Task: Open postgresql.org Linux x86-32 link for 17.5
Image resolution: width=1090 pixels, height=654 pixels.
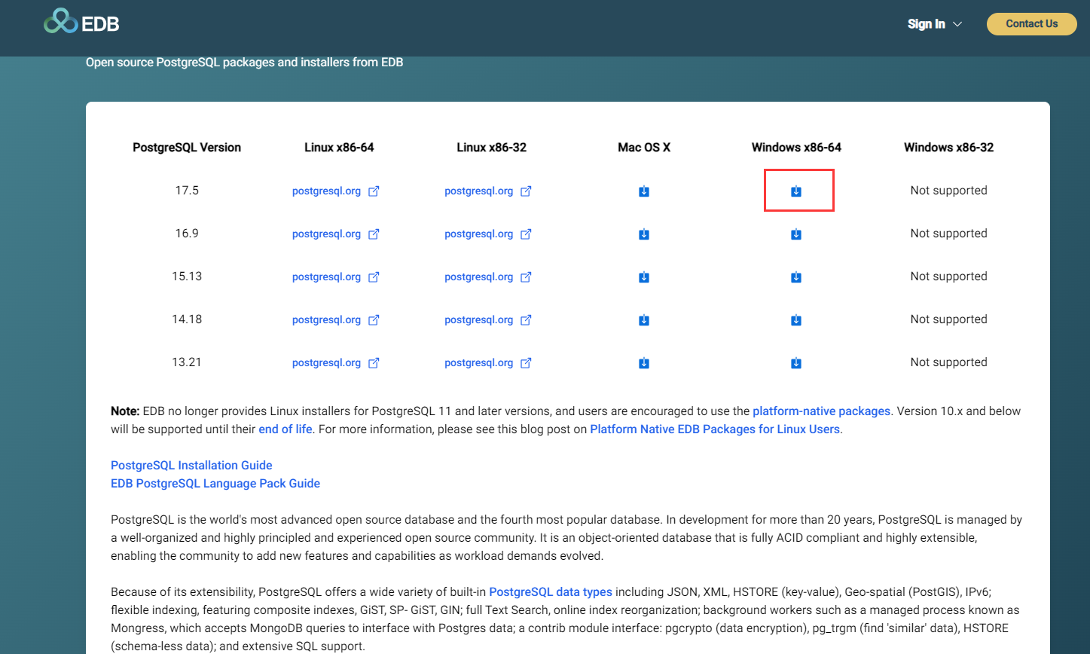Action: tap(488, 191)
